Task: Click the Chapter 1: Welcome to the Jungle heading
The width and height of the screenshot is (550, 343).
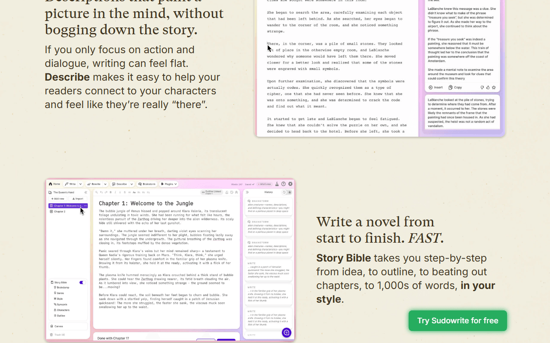Action: point(146,203)
